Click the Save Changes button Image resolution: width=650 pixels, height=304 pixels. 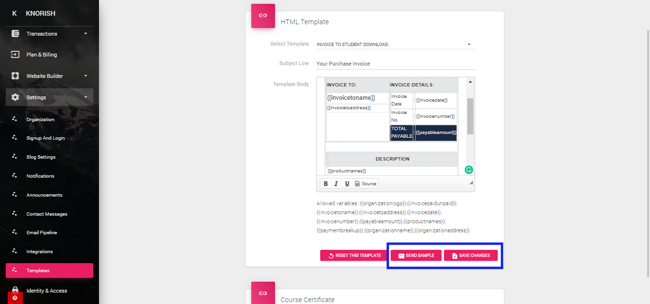click(x=471, y=256)
